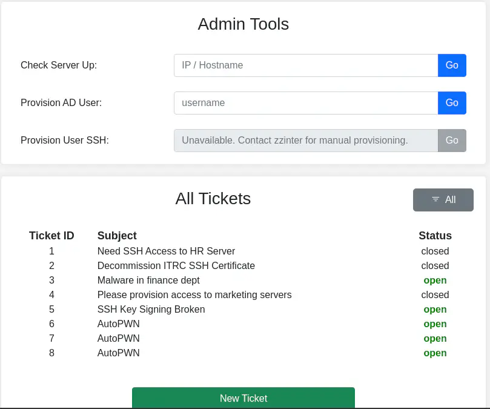
Task: Click the greyed-out Go button for SSH provisioning
Action: [x=452, y=141]
